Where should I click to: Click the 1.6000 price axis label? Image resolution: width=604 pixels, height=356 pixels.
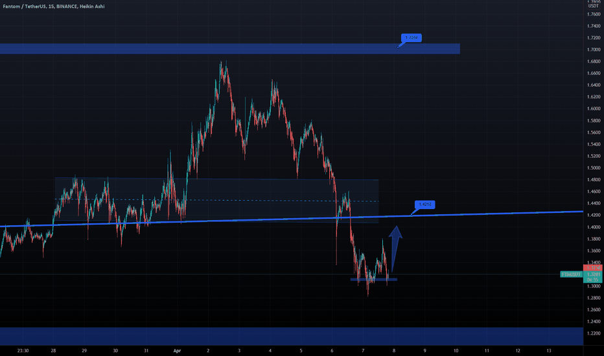pos(594,109)
